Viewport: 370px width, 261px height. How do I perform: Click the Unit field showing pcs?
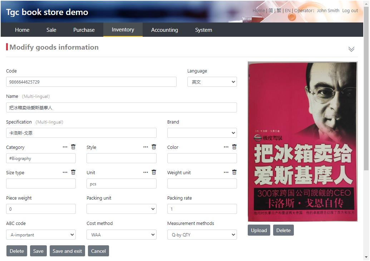(121, 184)
